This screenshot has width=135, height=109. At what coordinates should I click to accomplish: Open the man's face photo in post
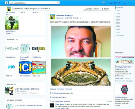coord(81,41)
